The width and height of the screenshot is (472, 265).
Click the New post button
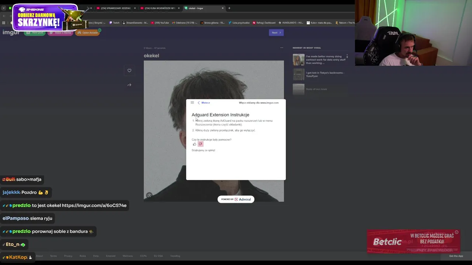pyautogui.click(x=35, y=32)
